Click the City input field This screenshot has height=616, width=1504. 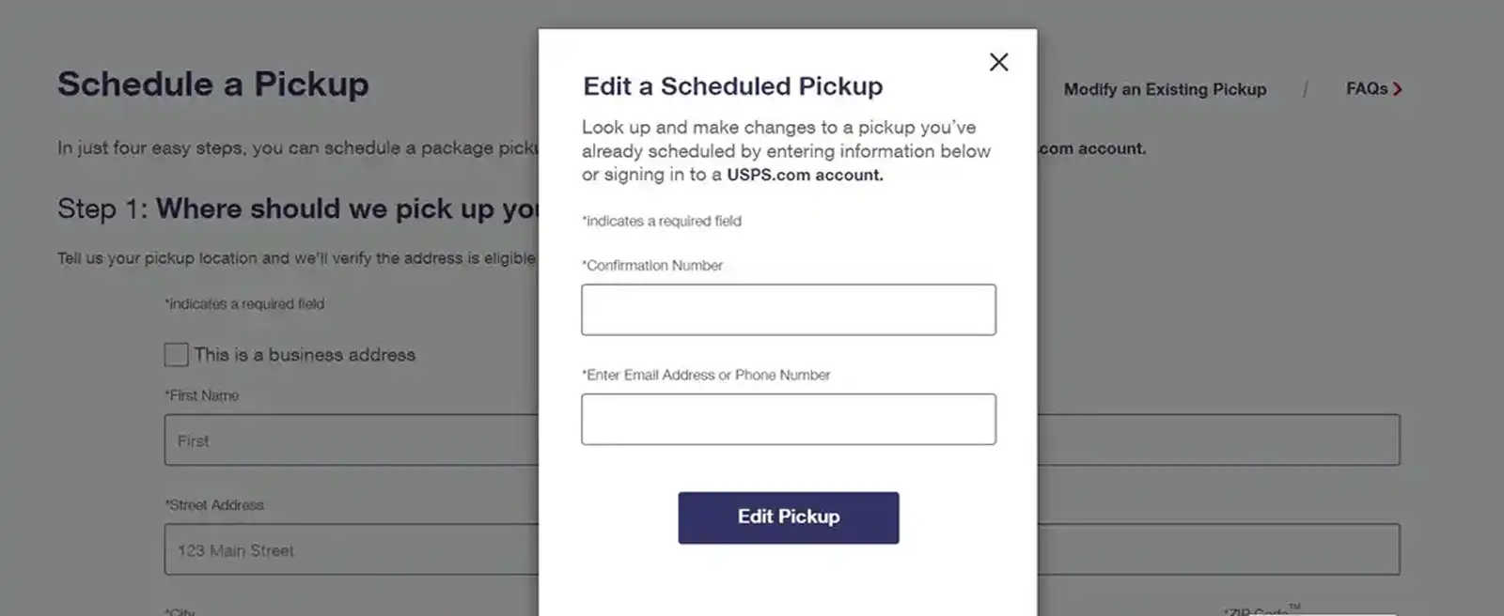point(348,612)
